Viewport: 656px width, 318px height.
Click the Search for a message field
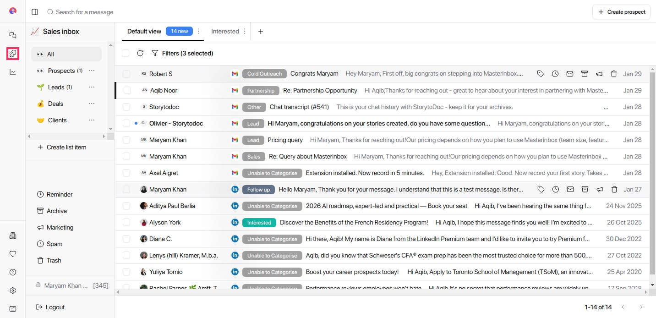(x=85, y=12)
